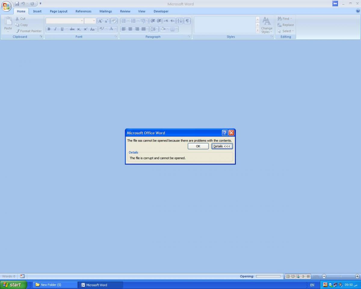Collapse the Details section of the dialog
361x289 pixels.
(222, 146)
